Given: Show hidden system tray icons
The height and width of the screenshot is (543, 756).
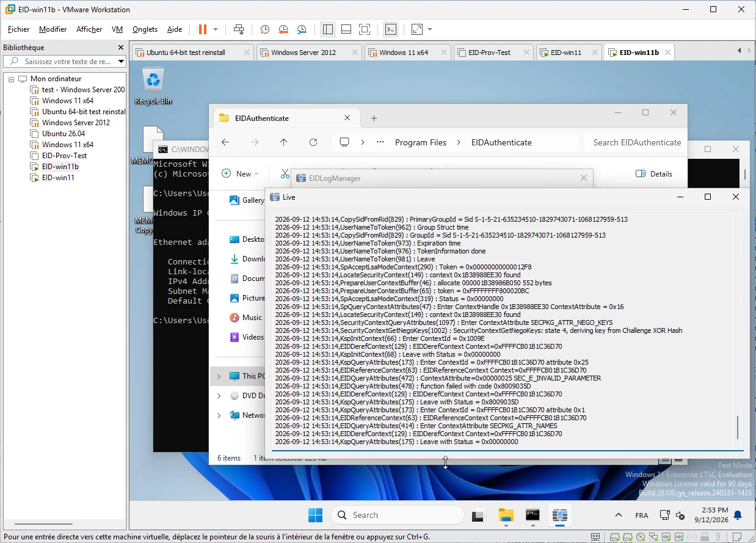Looking at the screenshot, I should coord(619,516).
